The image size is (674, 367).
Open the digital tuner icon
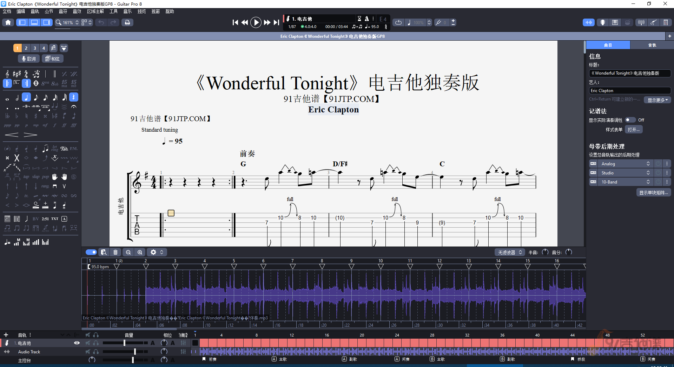click(x=641, y=22)
